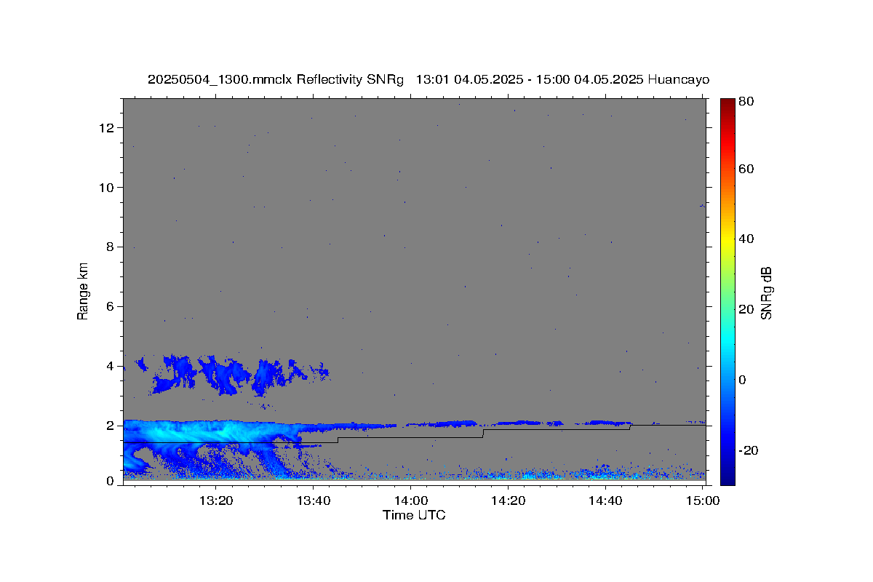The height and width of the screenshot is (582, 873).
Task: Click the 12 tick label on range axis
Action: click(107, 128)
